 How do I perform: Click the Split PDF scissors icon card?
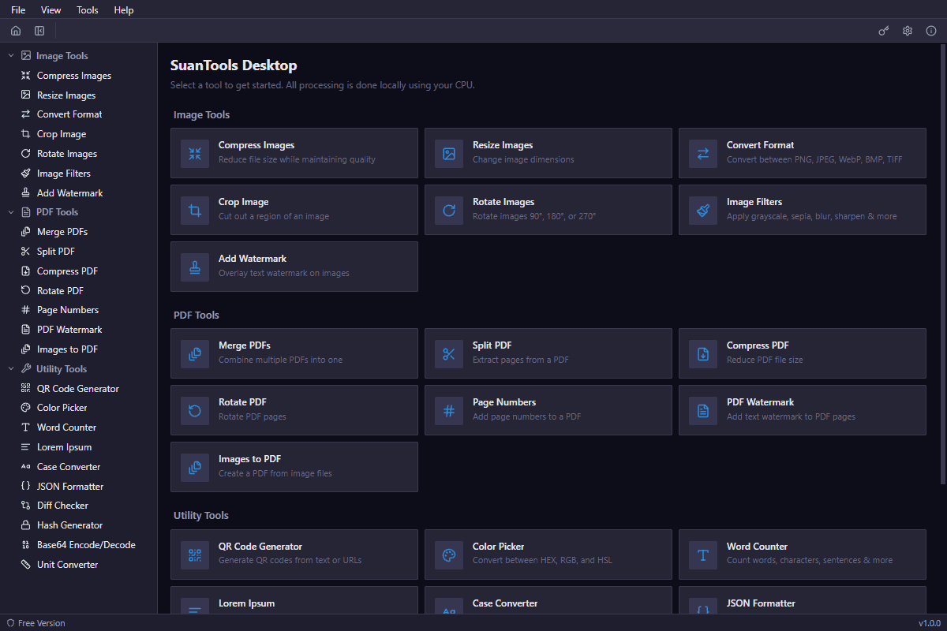point(449,353)
